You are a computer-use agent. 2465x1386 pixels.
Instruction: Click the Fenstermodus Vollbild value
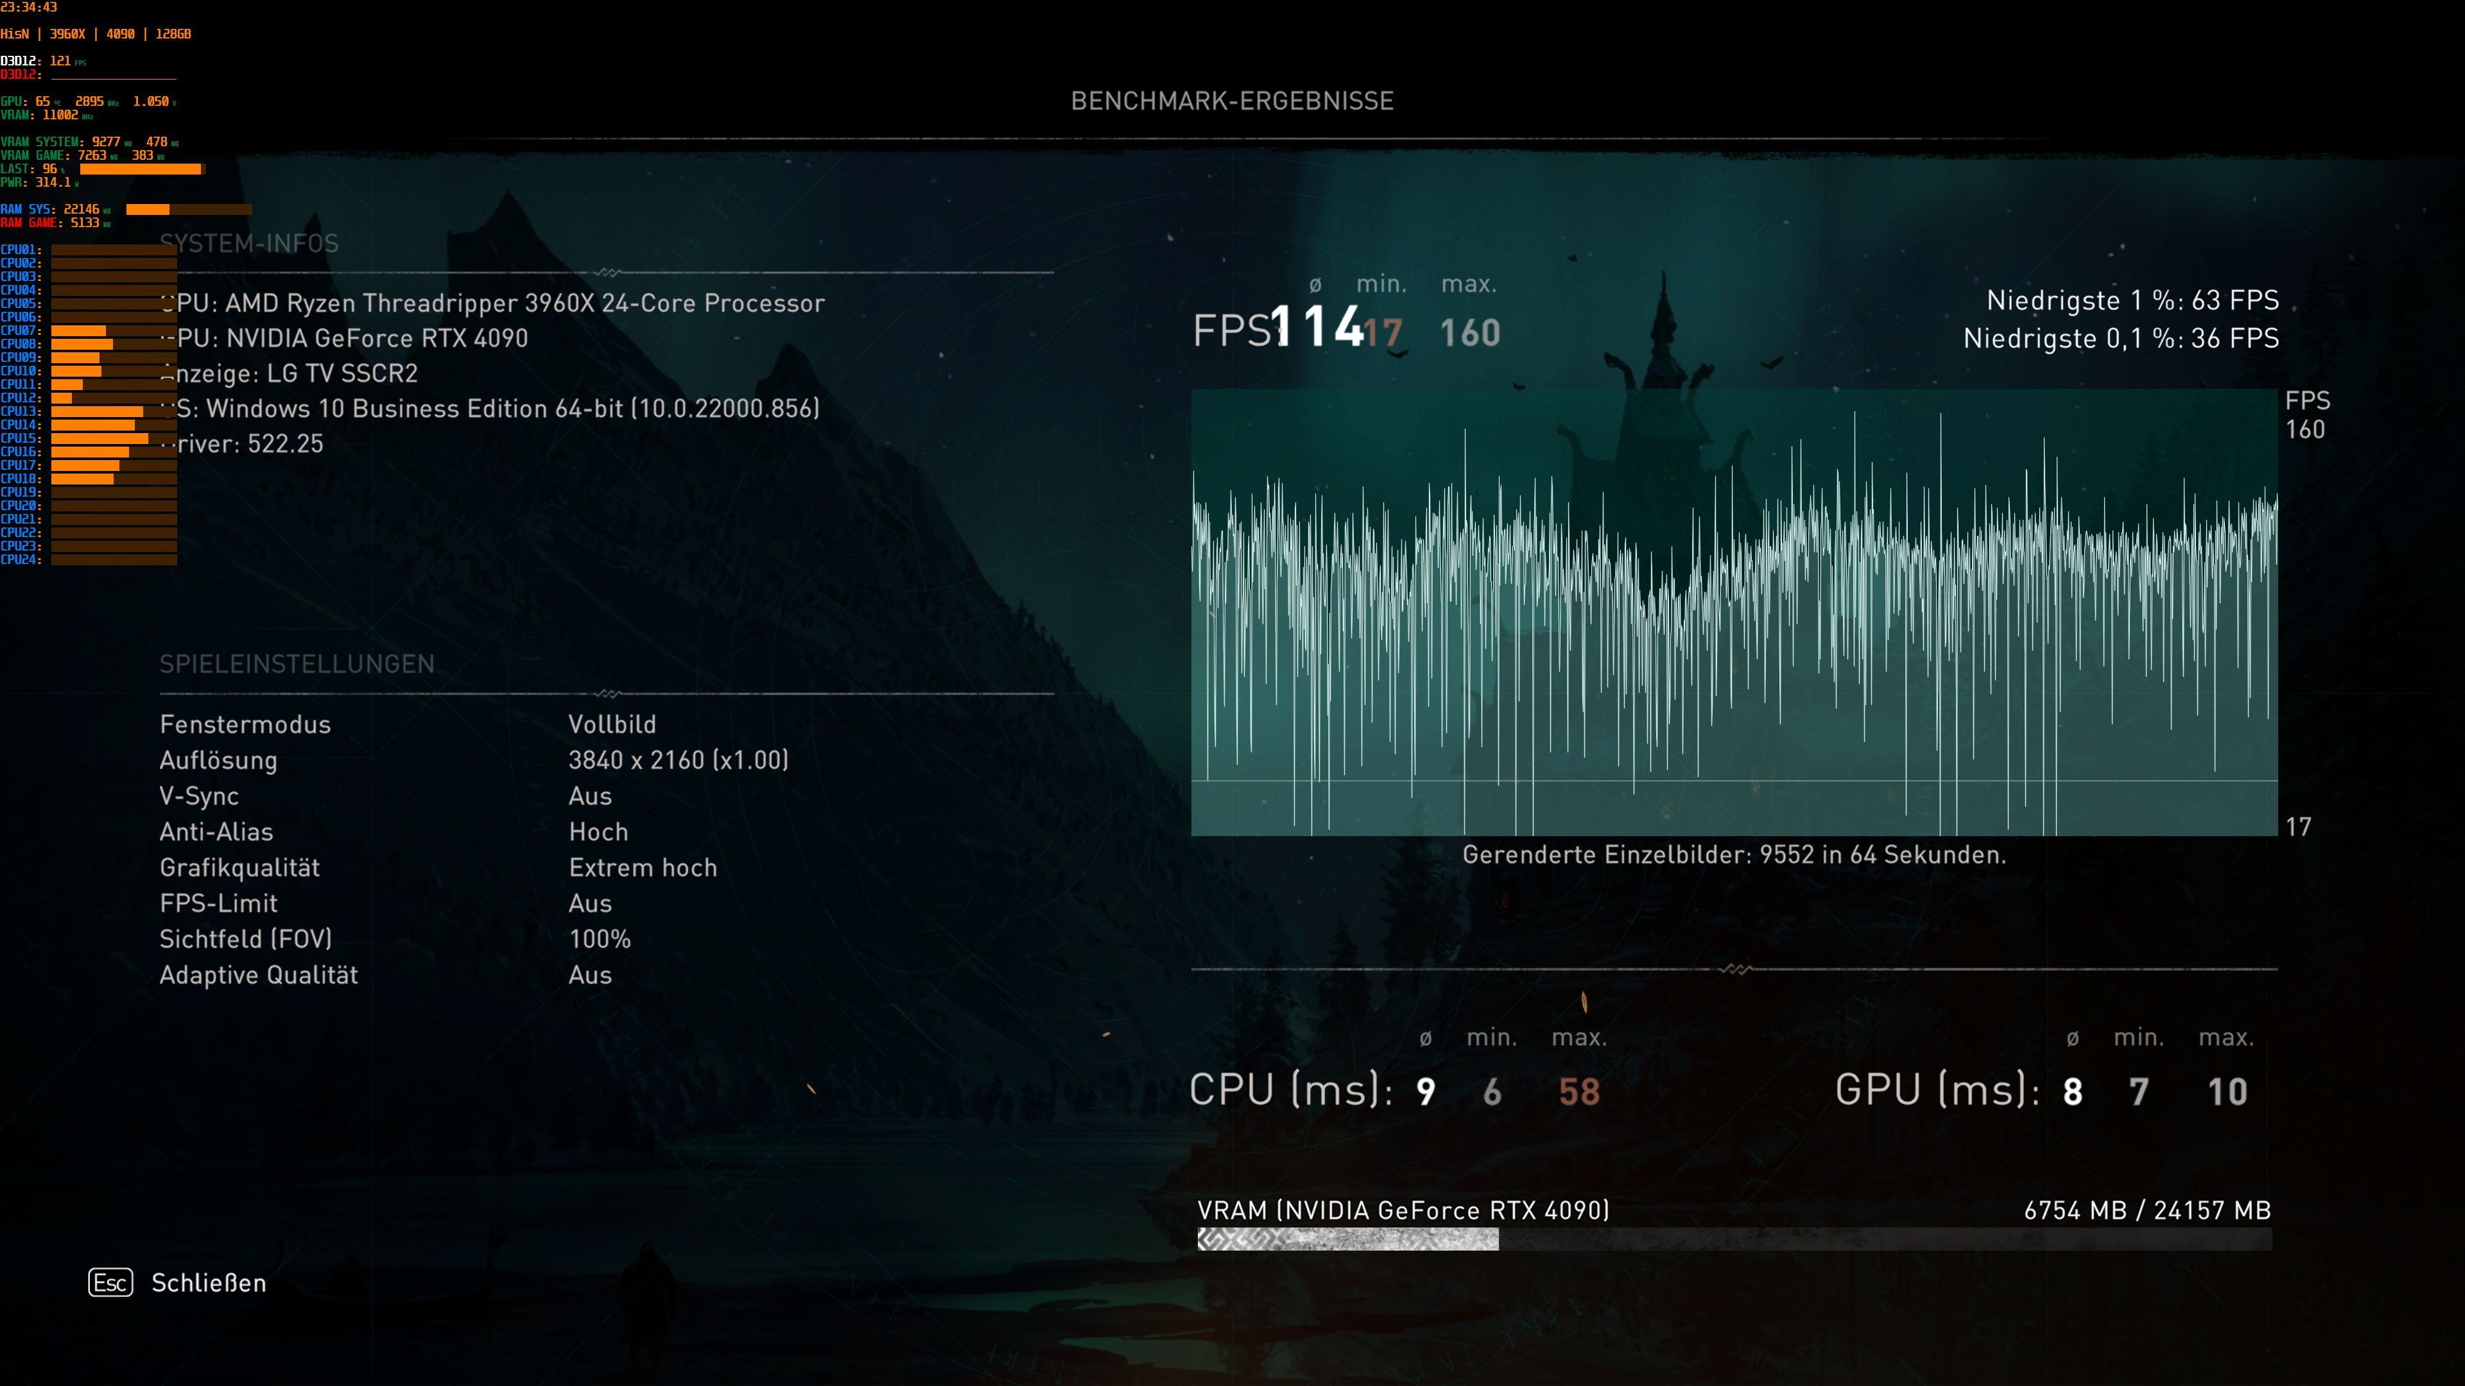pyautogui.click(x=612, y=724)
